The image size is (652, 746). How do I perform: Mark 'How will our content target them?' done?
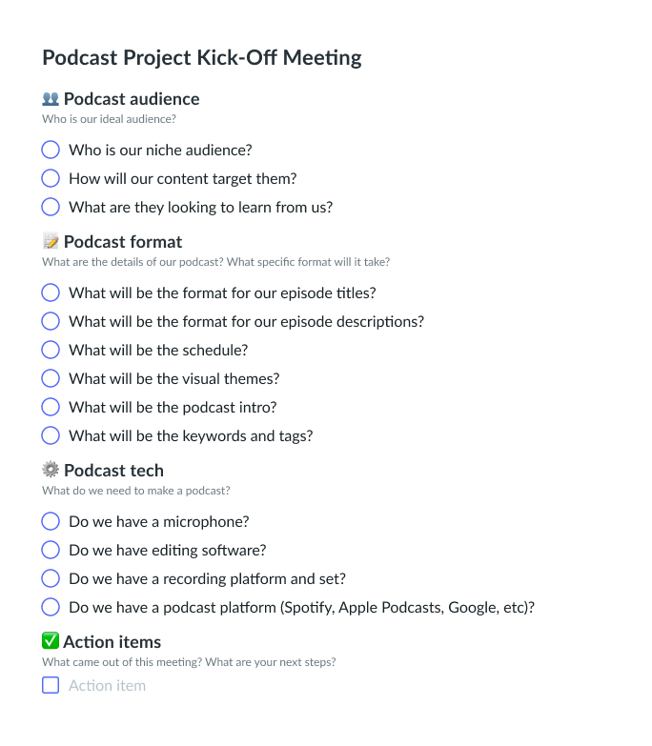51,179
